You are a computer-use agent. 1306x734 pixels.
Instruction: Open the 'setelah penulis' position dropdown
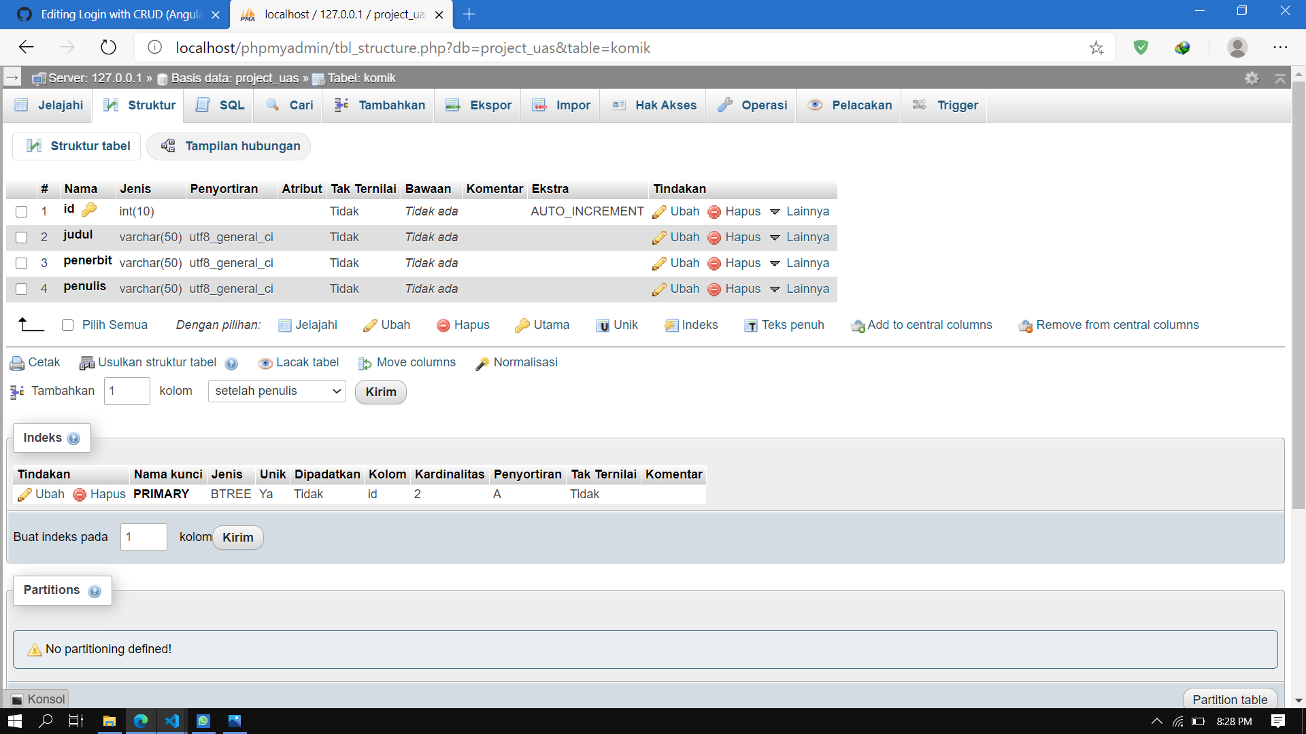point(277,391)
